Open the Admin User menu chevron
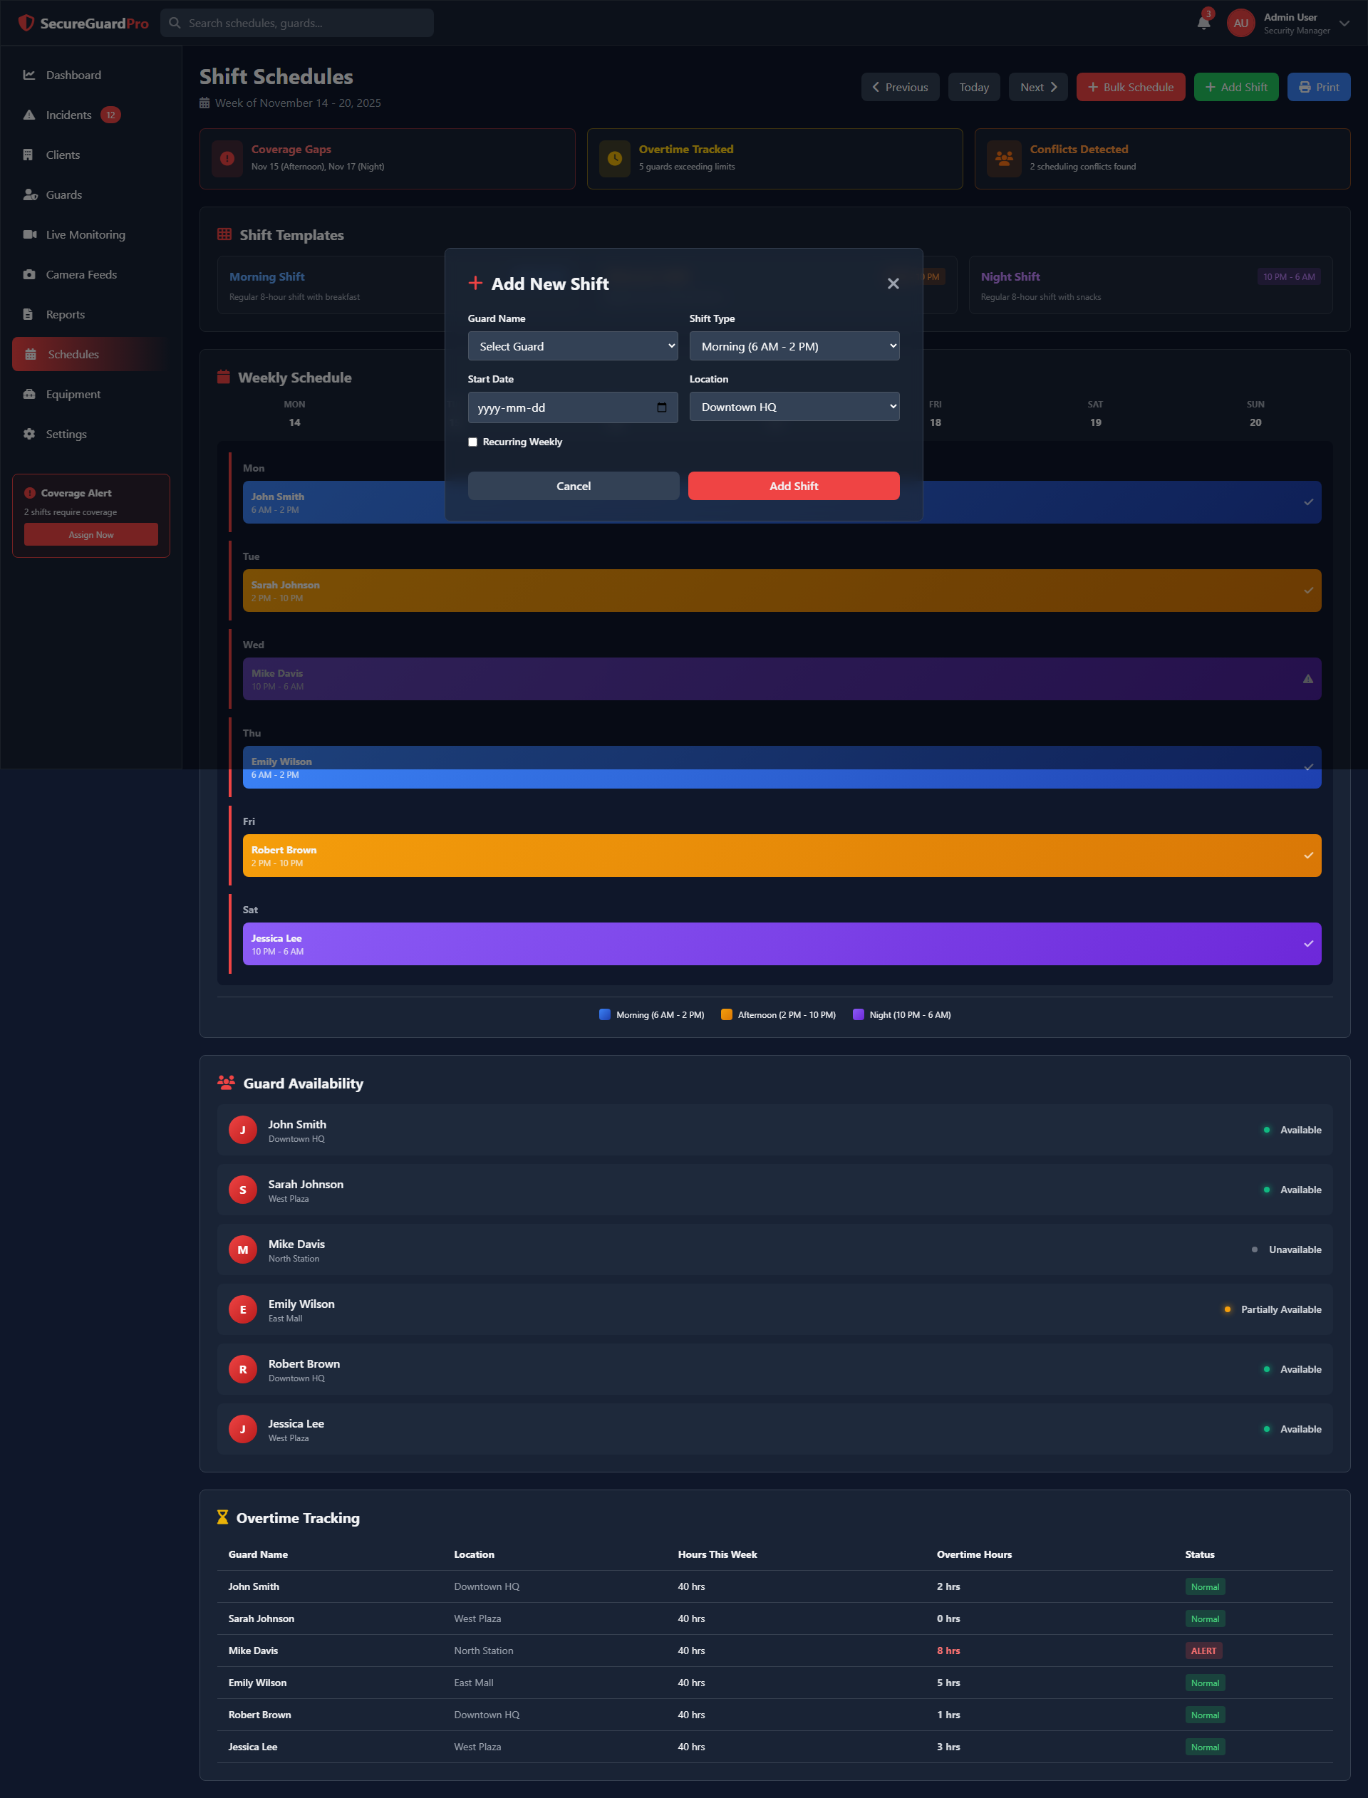The height and width of the screenshot is (1798, 1368). [1344, 23]
